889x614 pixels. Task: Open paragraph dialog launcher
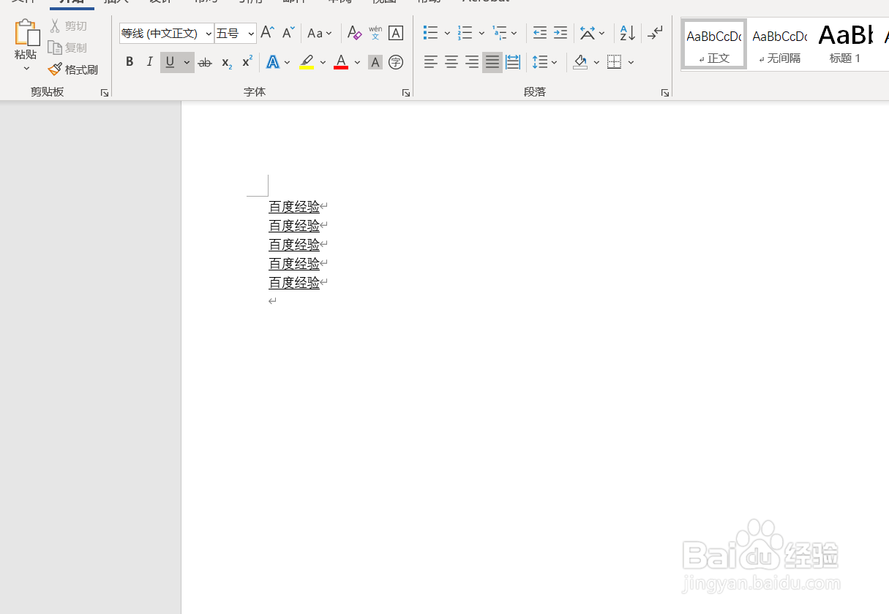click(x=665, y=93)
